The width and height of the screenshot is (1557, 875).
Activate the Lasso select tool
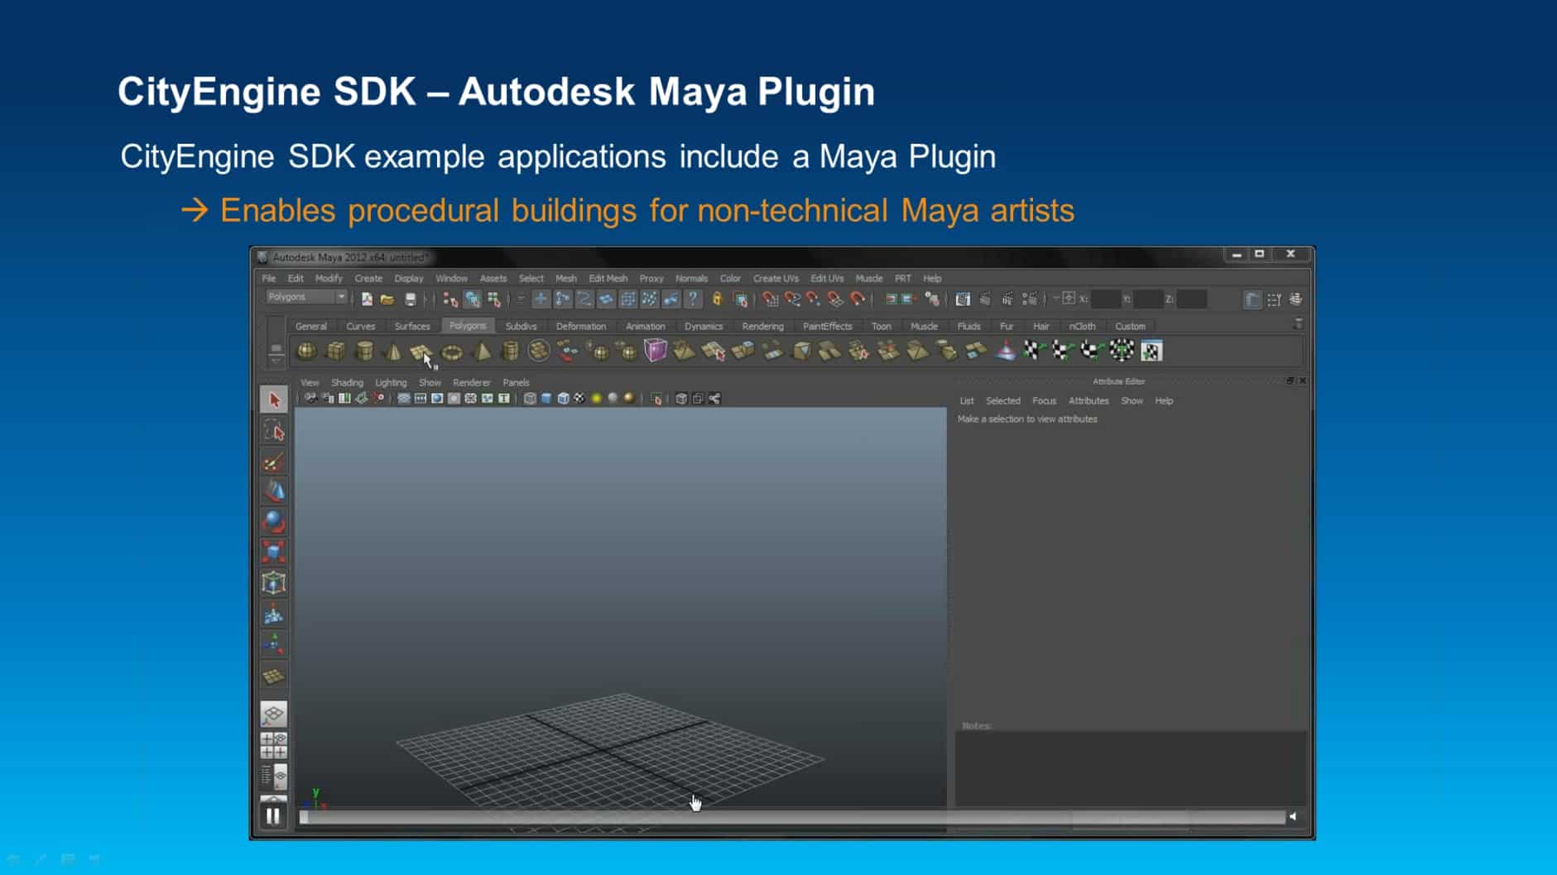coord(273,431)
